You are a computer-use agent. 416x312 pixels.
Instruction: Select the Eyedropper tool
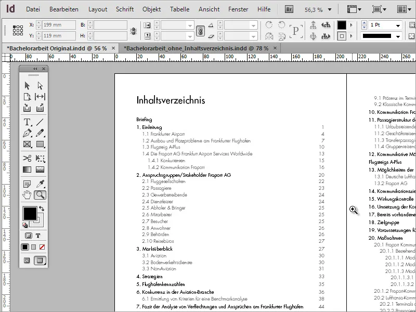point(40,184)
